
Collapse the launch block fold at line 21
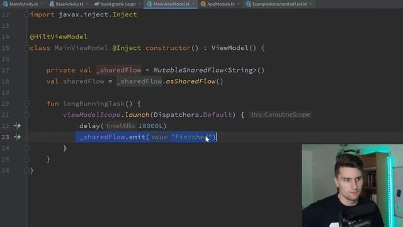click(x=26, y=115)
